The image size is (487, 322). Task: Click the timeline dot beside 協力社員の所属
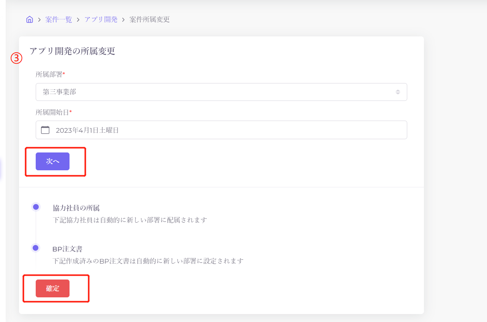click(36, 207)
